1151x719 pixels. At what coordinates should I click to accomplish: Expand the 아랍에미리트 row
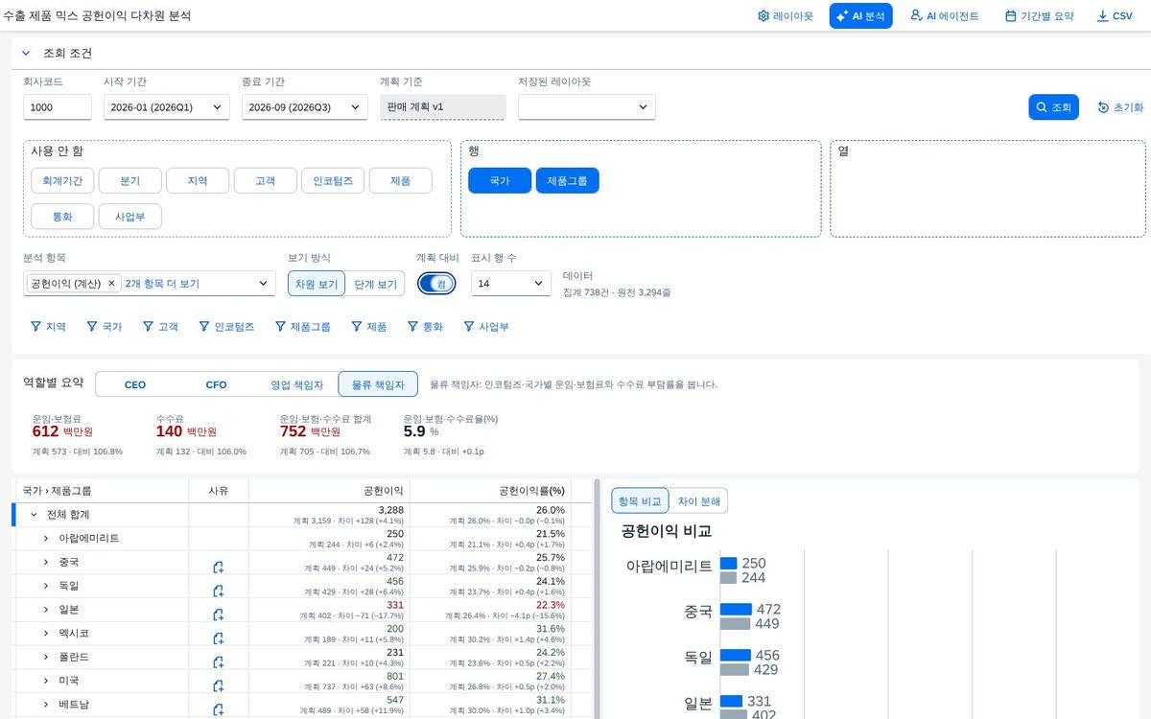45,539
